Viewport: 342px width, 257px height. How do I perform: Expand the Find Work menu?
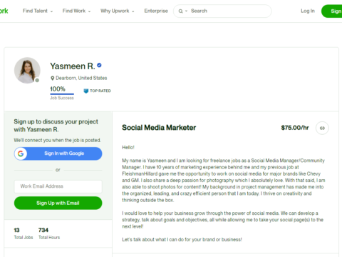76,11
